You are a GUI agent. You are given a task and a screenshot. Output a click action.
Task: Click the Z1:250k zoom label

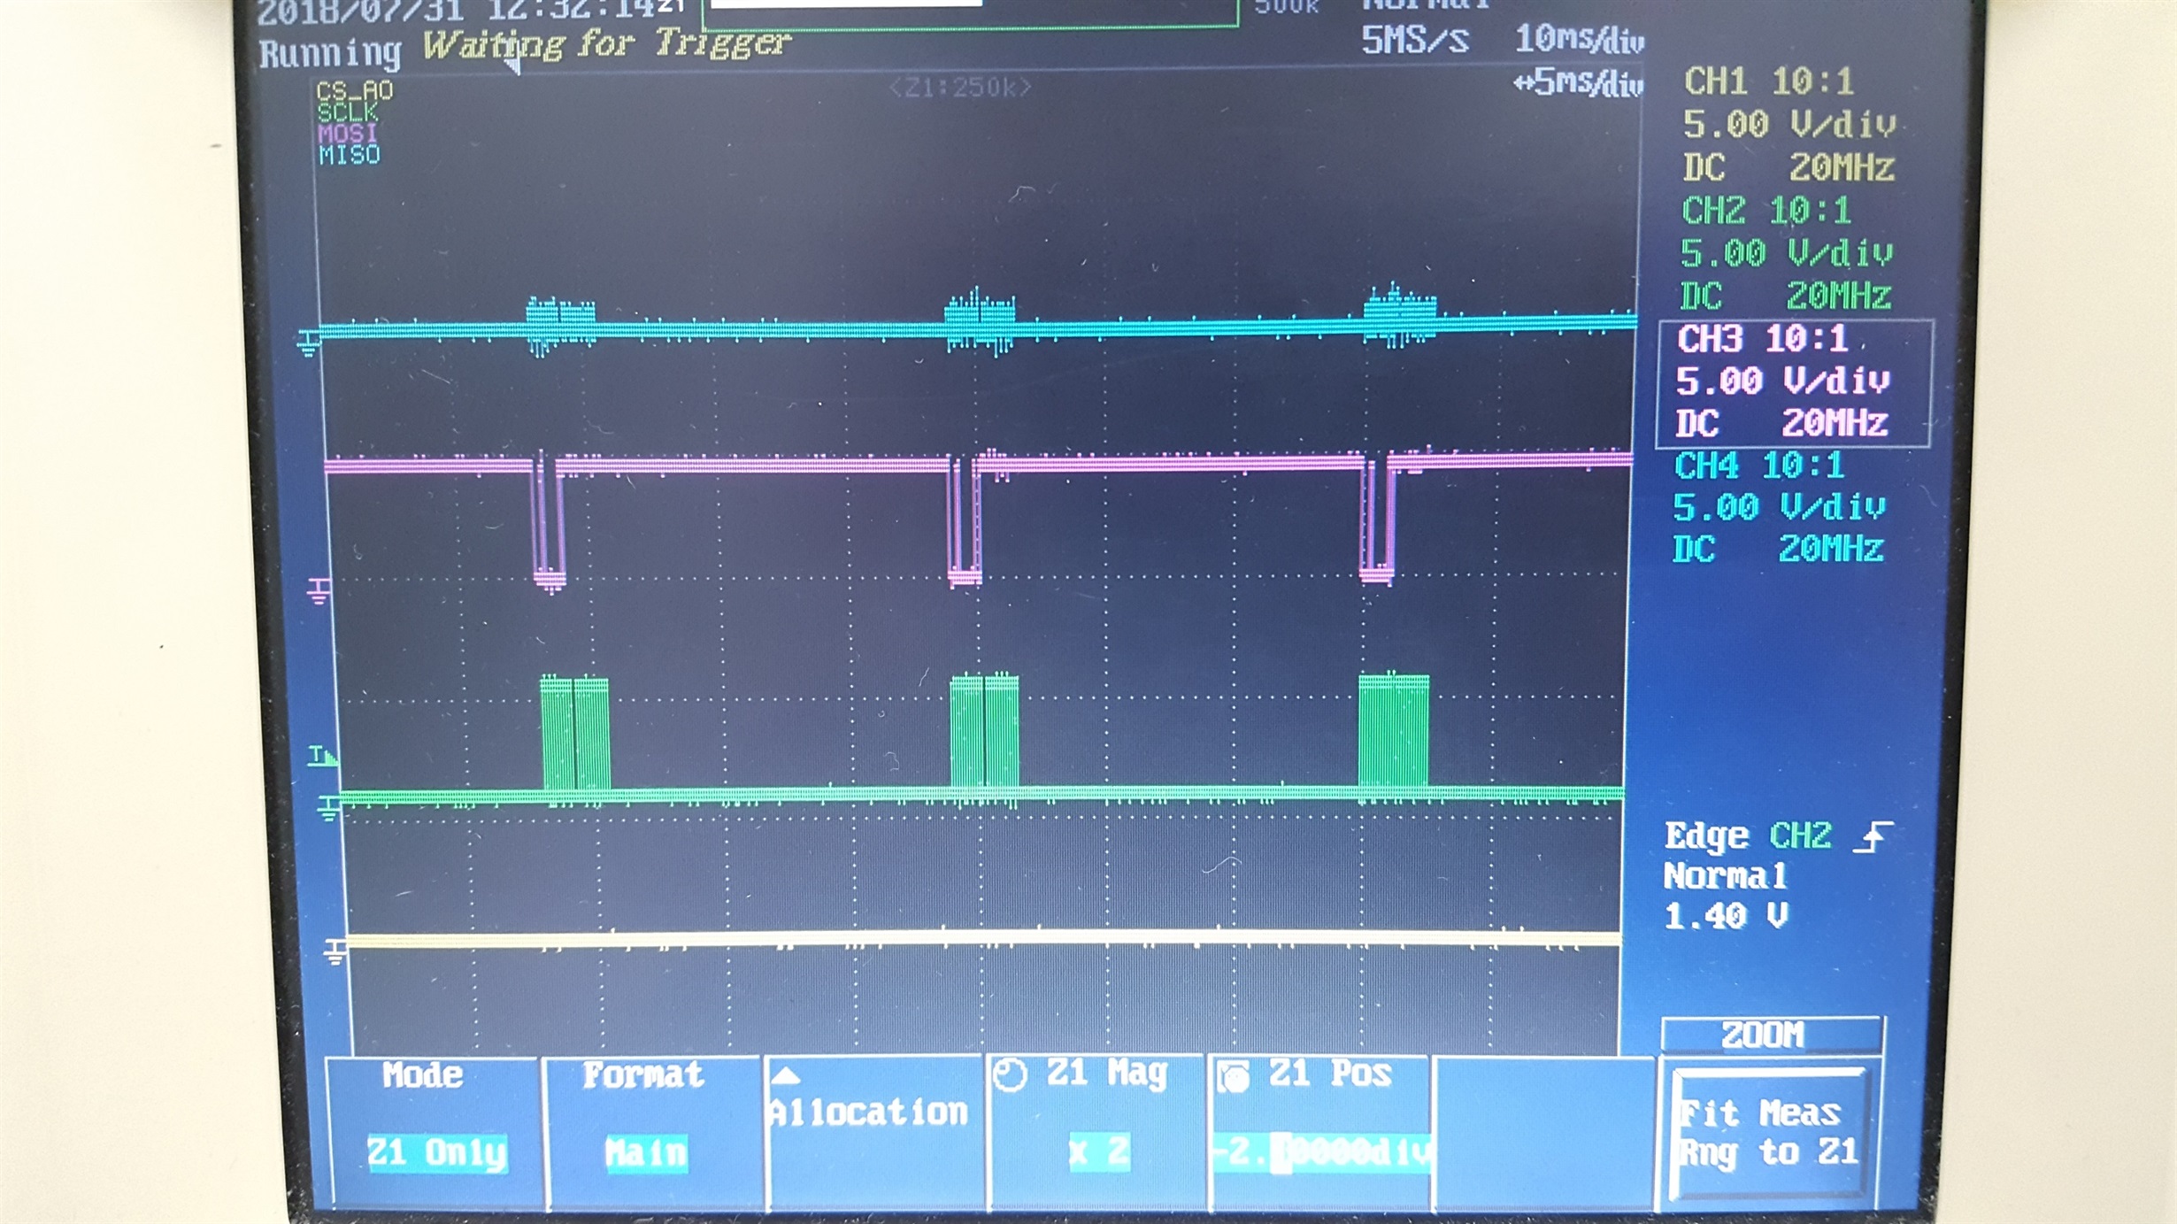pos(960,87)
